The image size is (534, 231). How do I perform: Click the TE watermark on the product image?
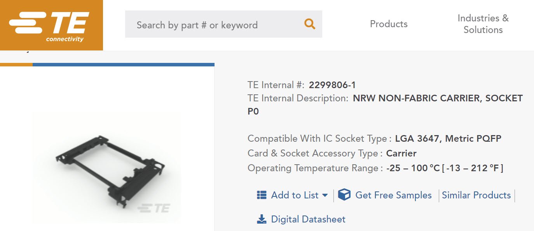pyautogui.click(x=154, y=208)
